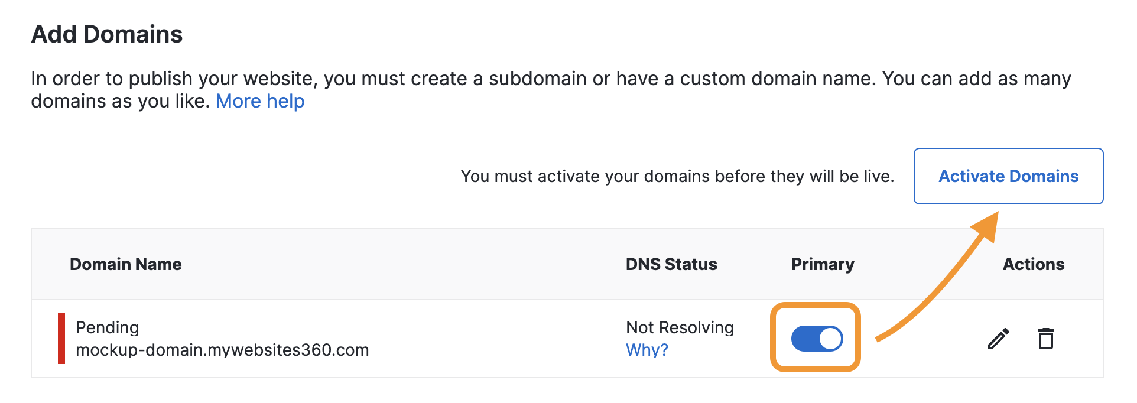This screenshot has height=403, width=1137.
Task: Click the Actions column header
Action: pyautogui.click(x=1033, y=264)
